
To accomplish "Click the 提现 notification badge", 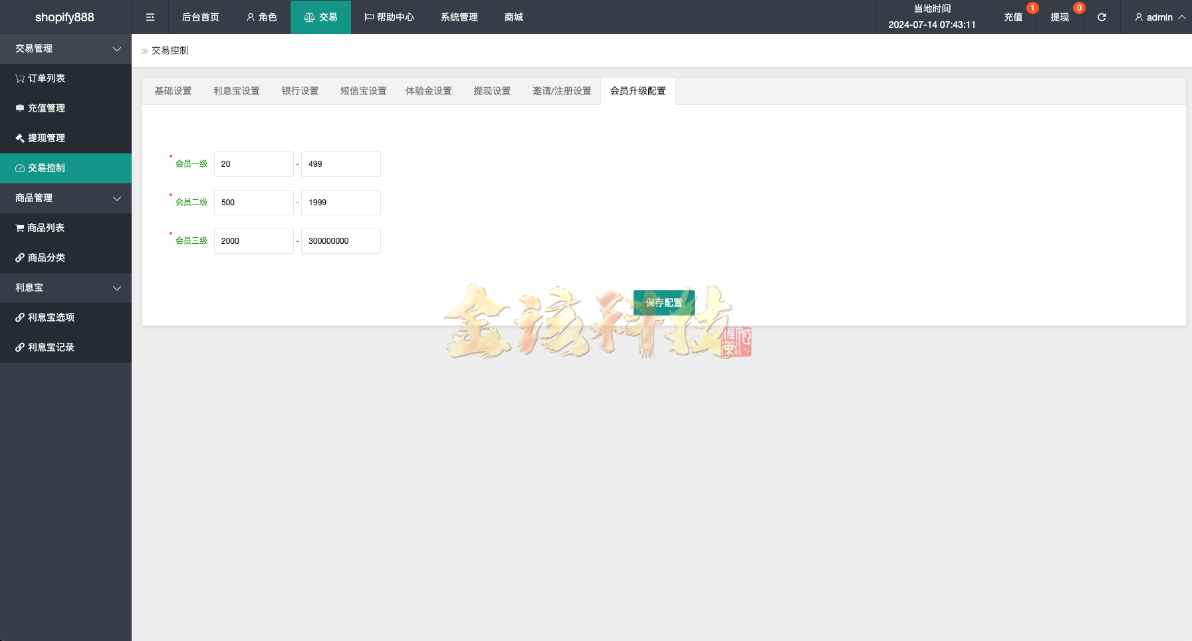I will 1078,7.
